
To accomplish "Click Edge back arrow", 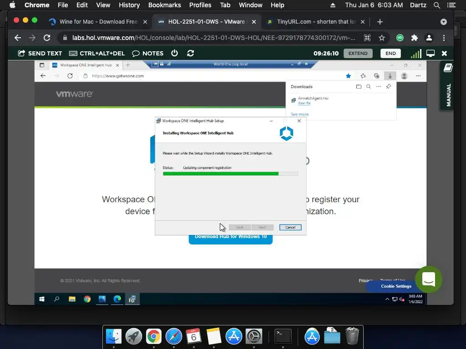I will coord(43,76).
